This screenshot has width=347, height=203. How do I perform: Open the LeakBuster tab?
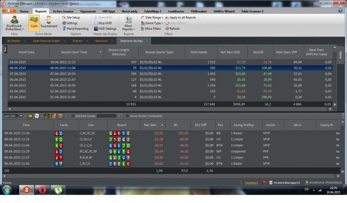click(x=176, y=11)
